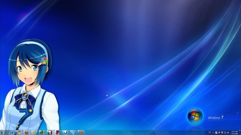
Task: Launch Mozilla Firefox from the taskbar
Action: tap(27, 133)
